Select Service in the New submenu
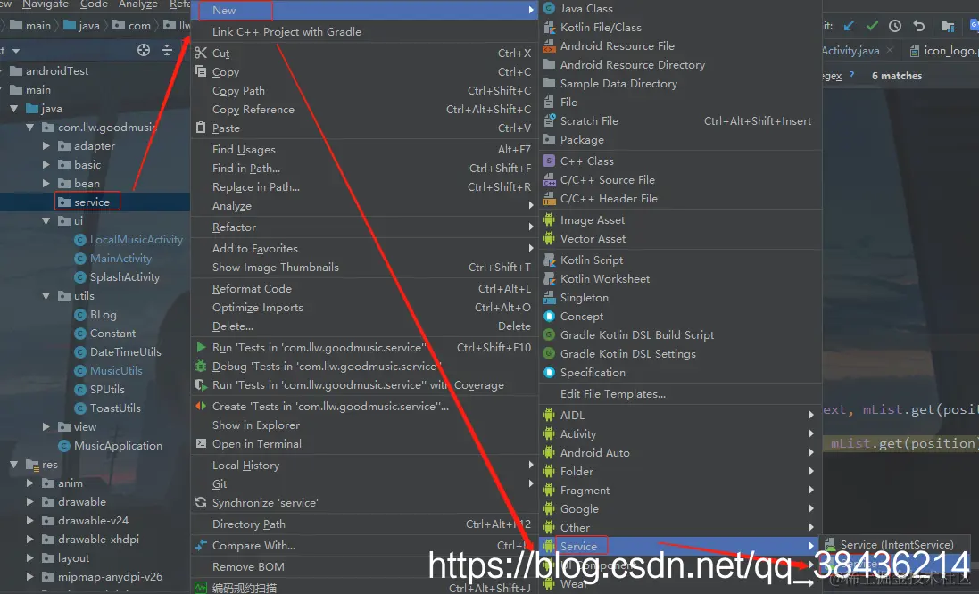The height and width of the screenshot is (594, 979). (x=680, y=546)
